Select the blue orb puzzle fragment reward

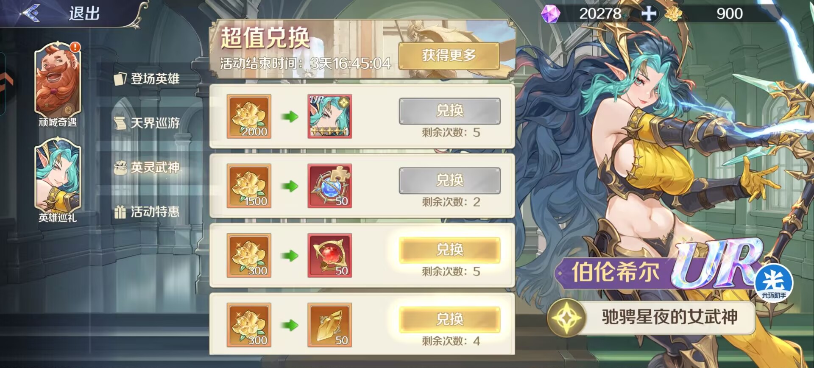pyautogui.click(x=329, y=186)
